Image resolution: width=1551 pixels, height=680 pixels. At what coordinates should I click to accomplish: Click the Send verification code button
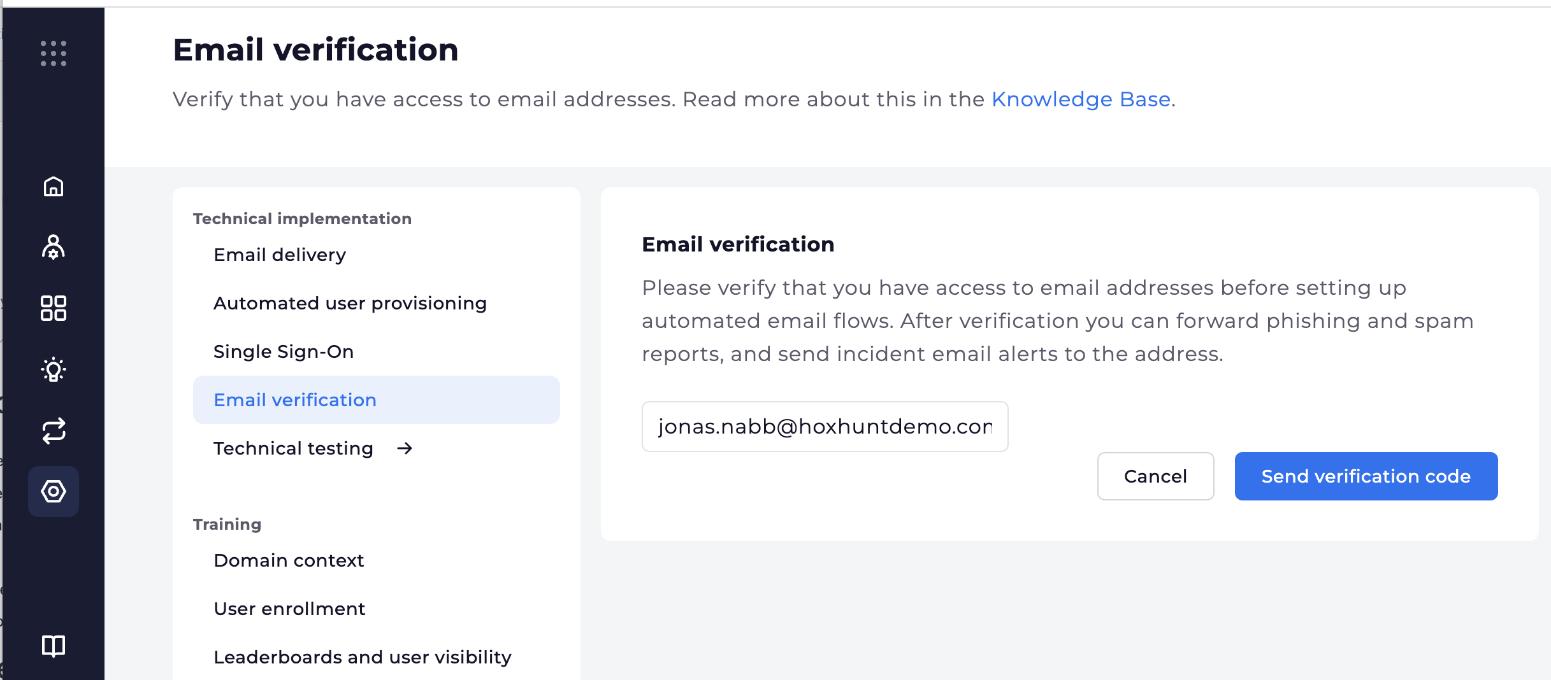click(x=1366, y=476)
